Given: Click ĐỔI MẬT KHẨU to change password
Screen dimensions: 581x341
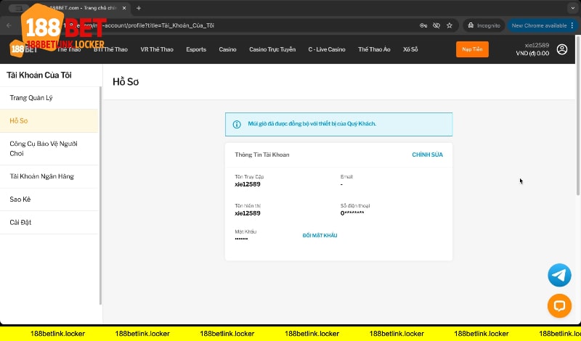Looking at the screenshot, I should coord(320,235).
